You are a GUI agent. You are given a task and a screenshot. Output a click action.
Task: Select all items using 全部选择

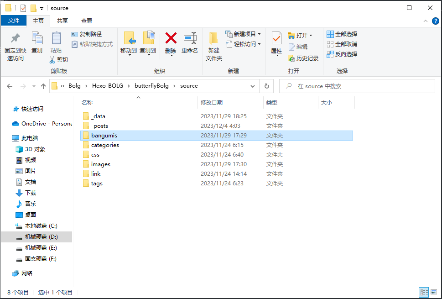pos(342,34)
